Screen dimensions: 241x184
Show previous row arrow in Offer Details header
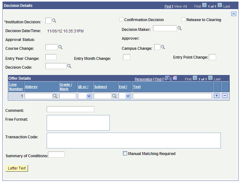[195, 78]
